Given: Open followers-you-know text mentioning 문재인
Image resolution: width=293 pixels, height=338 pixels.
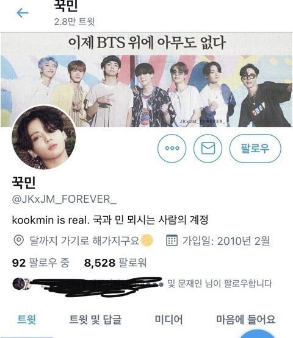Looking at the screenshot, I should (220, 283).
